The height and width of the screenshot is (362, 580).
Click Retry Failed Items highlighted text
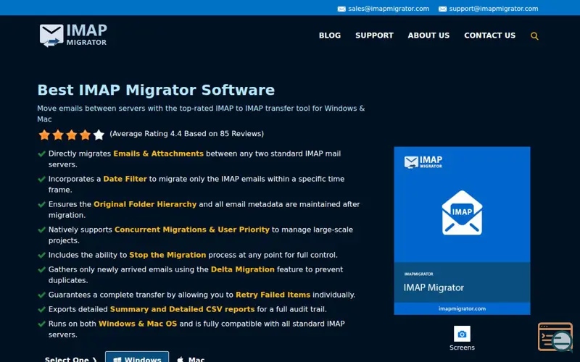(x=273, y=295)
